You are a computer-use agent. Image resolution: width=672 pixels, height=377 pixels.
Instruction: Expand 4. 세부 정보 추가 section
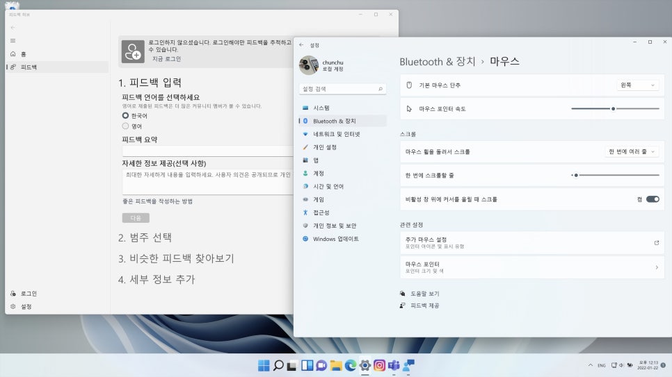(x=157, y=279)
